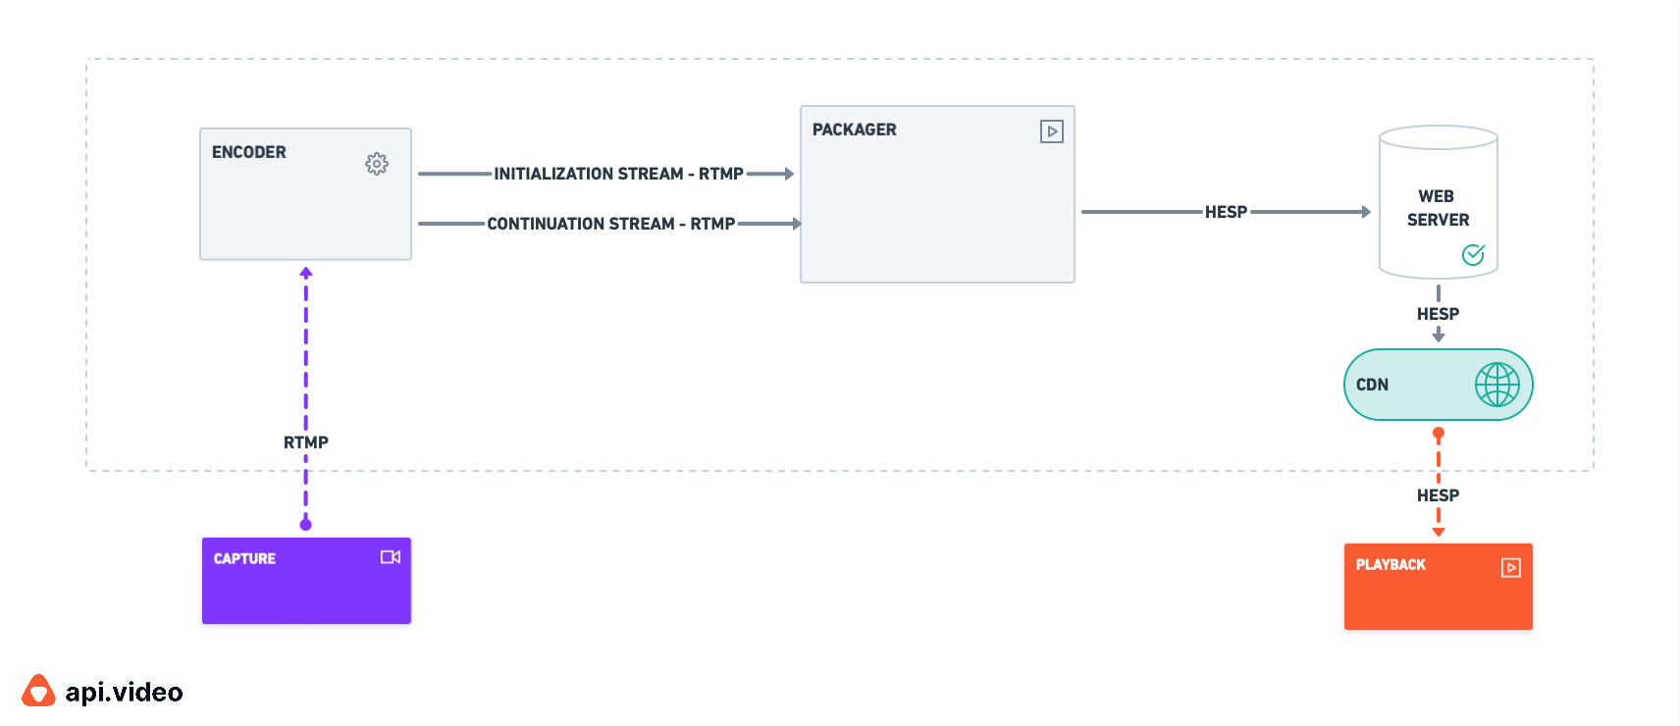Click the green checkmark on Web Server
Screen dimensions: 1680x726
(1473, 255)
